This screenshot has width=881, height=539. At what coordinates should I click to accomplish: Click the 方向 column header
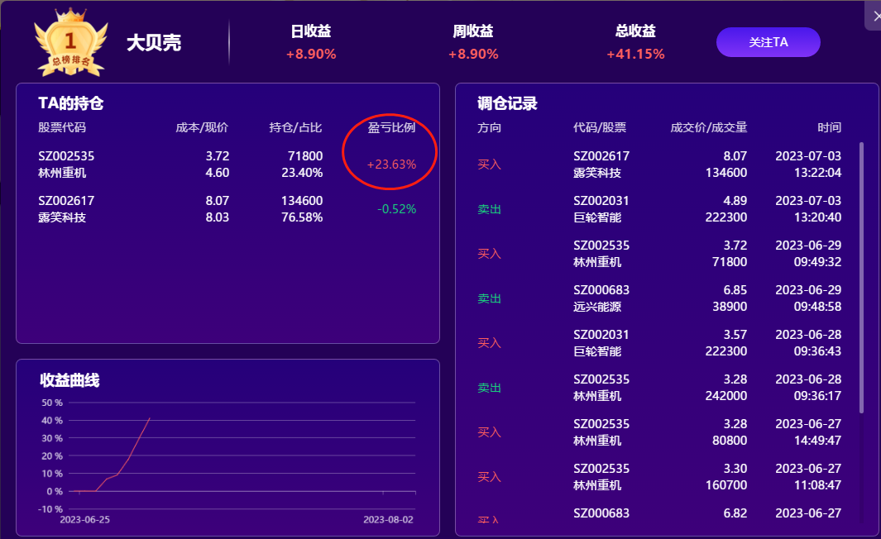[x=490, y=127]
